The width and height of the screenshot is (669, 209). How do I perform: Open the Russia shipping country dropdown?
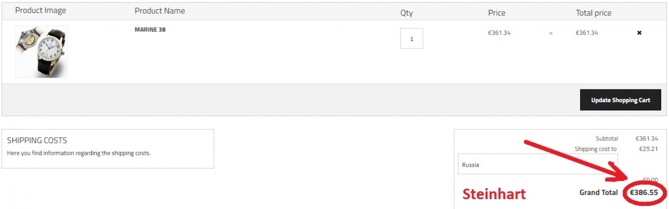click(x=537, y=164)
